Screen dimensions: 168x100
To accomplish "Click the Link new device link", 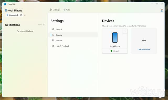I will 144,49.
